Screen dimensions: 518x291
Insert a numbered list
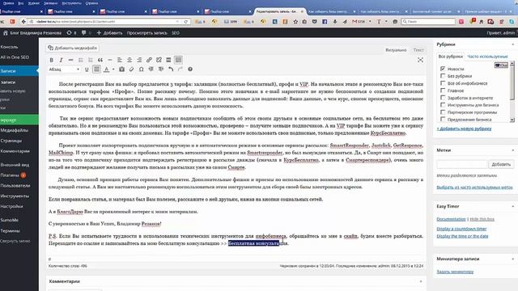pos(90,60)
